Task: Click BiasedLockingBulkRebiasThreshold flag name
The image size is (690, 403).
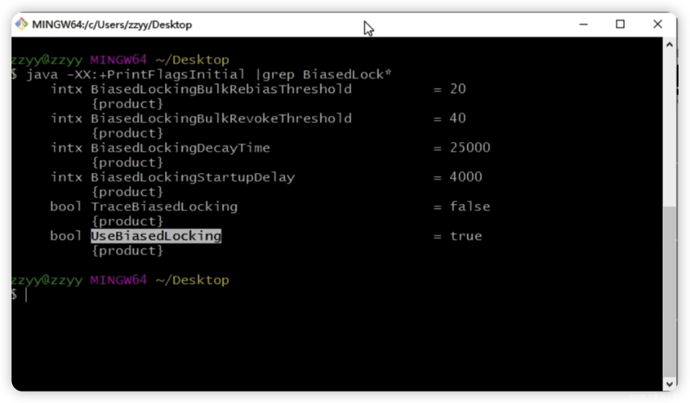Action: coord(221,89)
